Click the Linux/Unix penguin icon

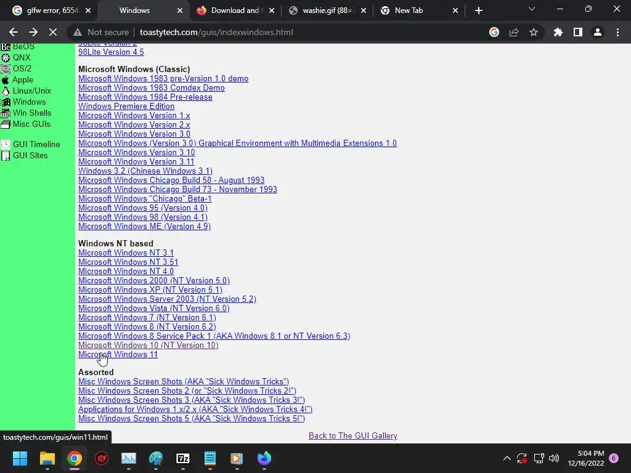pyautogui.click(x=5, y=91)
